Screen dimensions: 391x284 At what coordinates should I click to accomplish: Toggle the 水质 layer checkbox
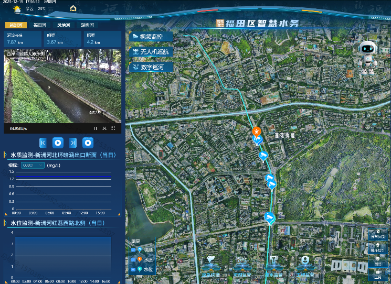(133, 260)
